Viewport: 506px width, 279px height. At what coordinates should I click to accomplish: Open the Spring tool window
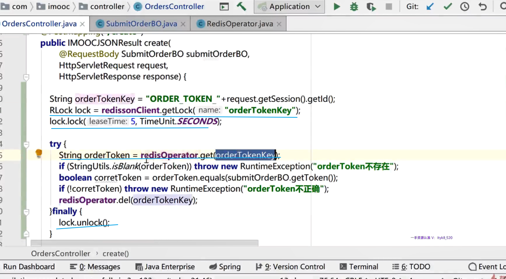pos(225,267)
